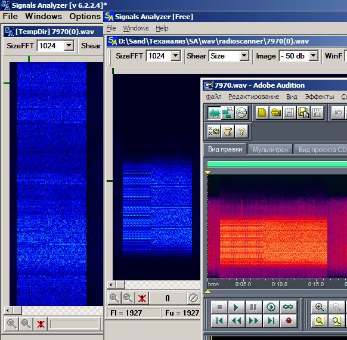Open the Эффекты menu
Image resolution: width=347 pixels, height=340 pixels.
point(320,97)
